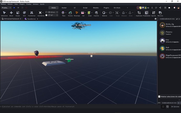This screenshot has width=181, height=113.
Task: Open notifications bell
Action: point(174,8)
